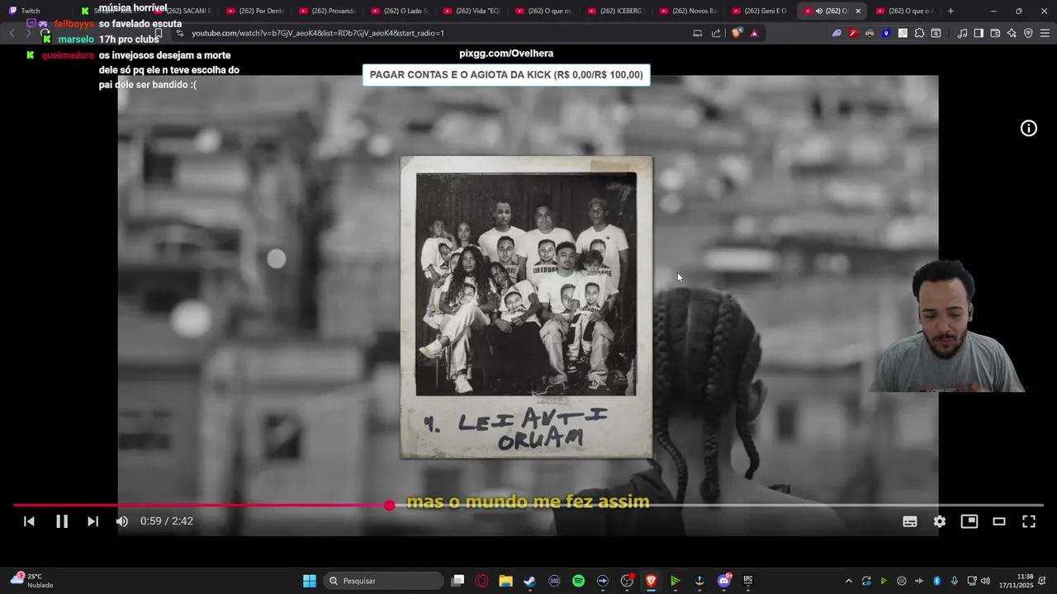Click the cast screen icon in address bar
The height and width of the screenshot is (594, 1057).
[x=697, y=33]
